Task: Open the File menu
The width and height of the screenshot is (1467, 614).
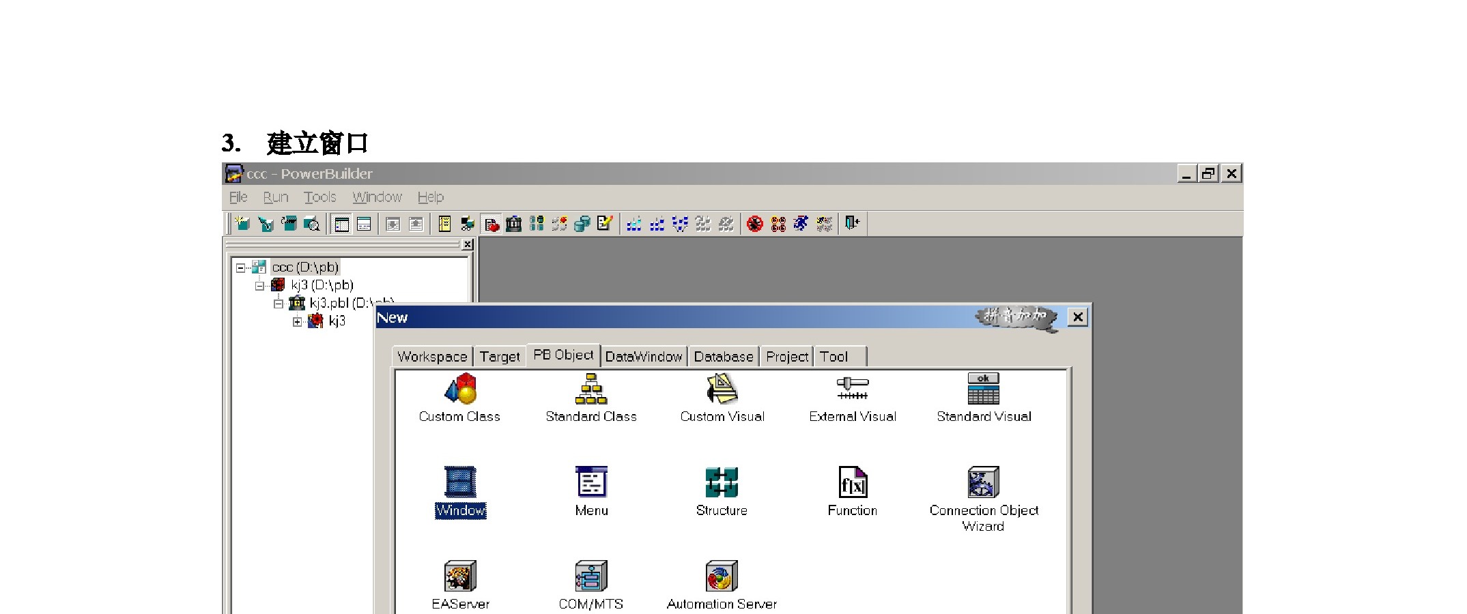Action: tap(238, 197)
